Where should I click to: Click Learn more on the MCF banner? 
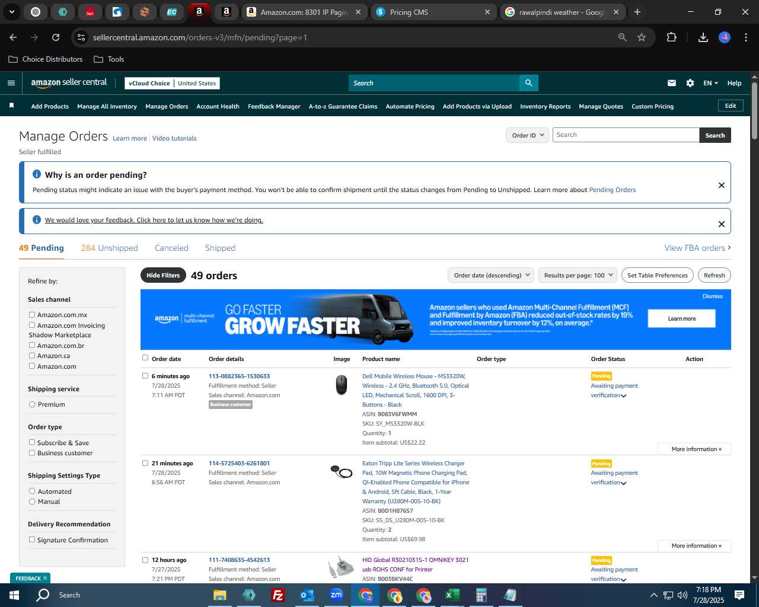(681, 318)
